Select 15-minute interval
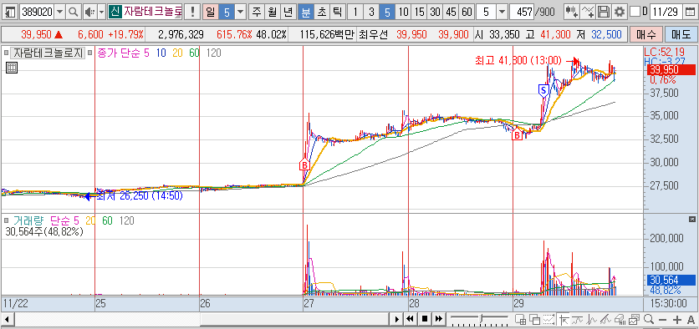Image resolution: width=699 pixels, height=329 pixels. click(x=419, y=12)
